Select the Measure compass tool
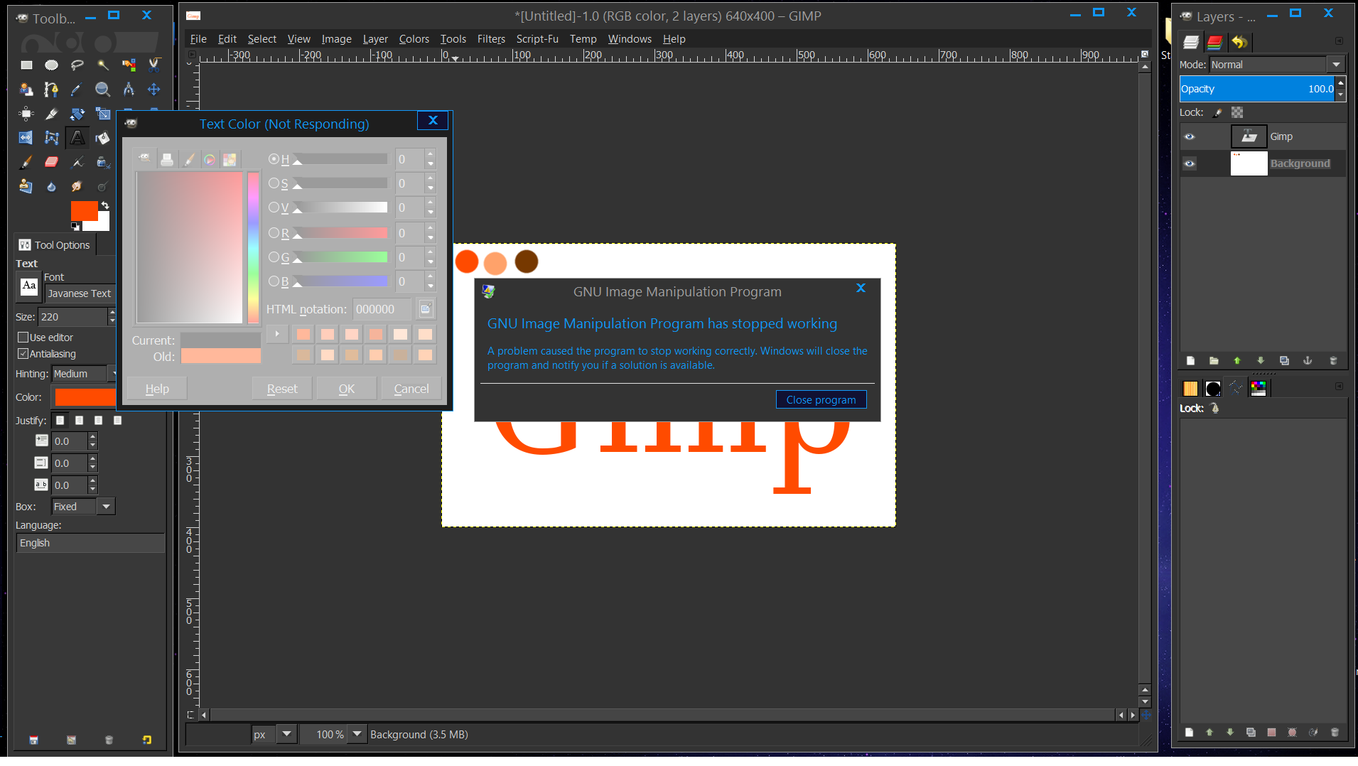Viewport: 1358px width, 766px height. (x=129, y=90)
